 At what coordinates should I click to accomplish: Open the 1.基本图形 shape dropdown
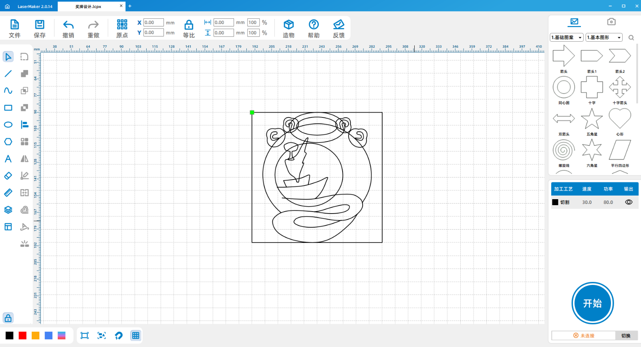(604, 37)
